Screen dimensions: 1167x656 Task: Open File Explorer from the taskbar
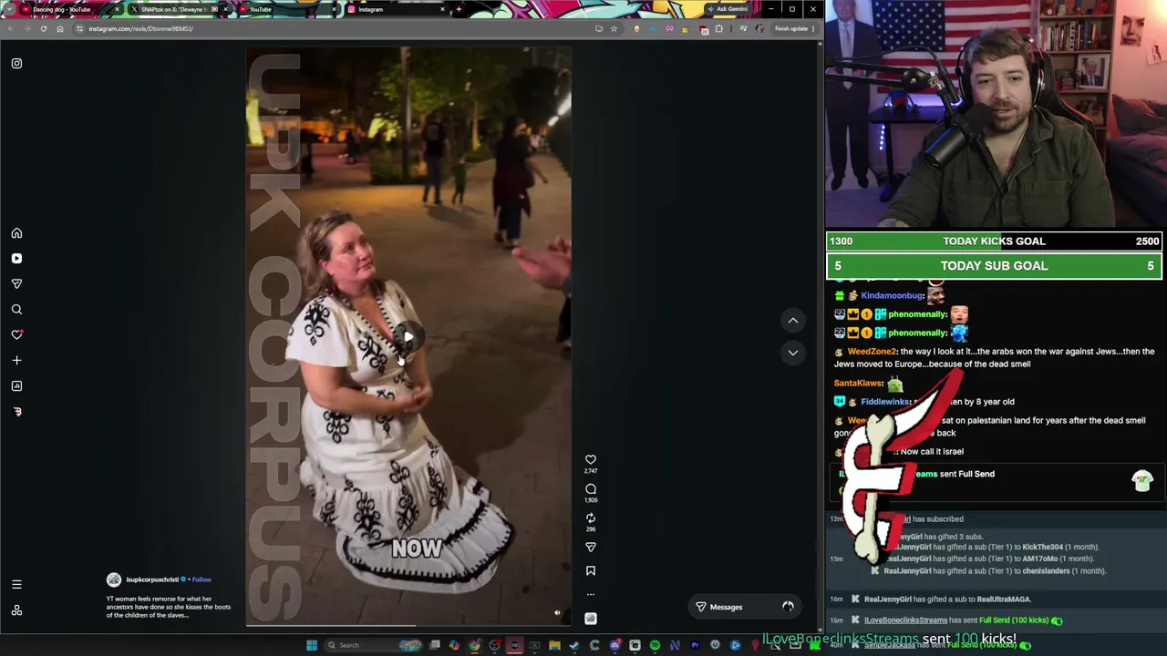click(554, 645)
